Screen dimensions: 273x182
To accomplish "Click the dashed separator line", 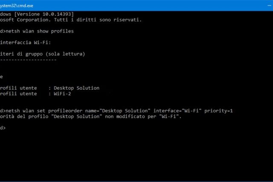I will click(28, 59).
